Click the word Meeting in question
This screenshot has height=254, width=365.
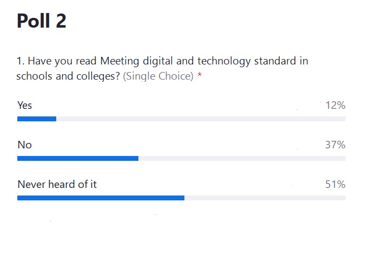coord(120,61)
